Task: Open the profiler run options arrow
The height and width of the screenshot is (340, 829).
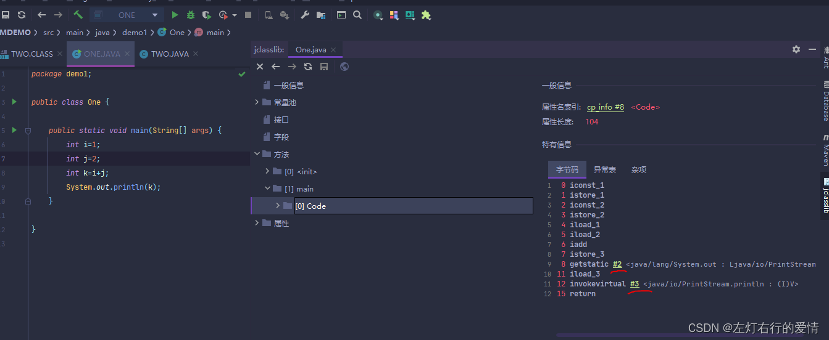Action: [235, 15]
